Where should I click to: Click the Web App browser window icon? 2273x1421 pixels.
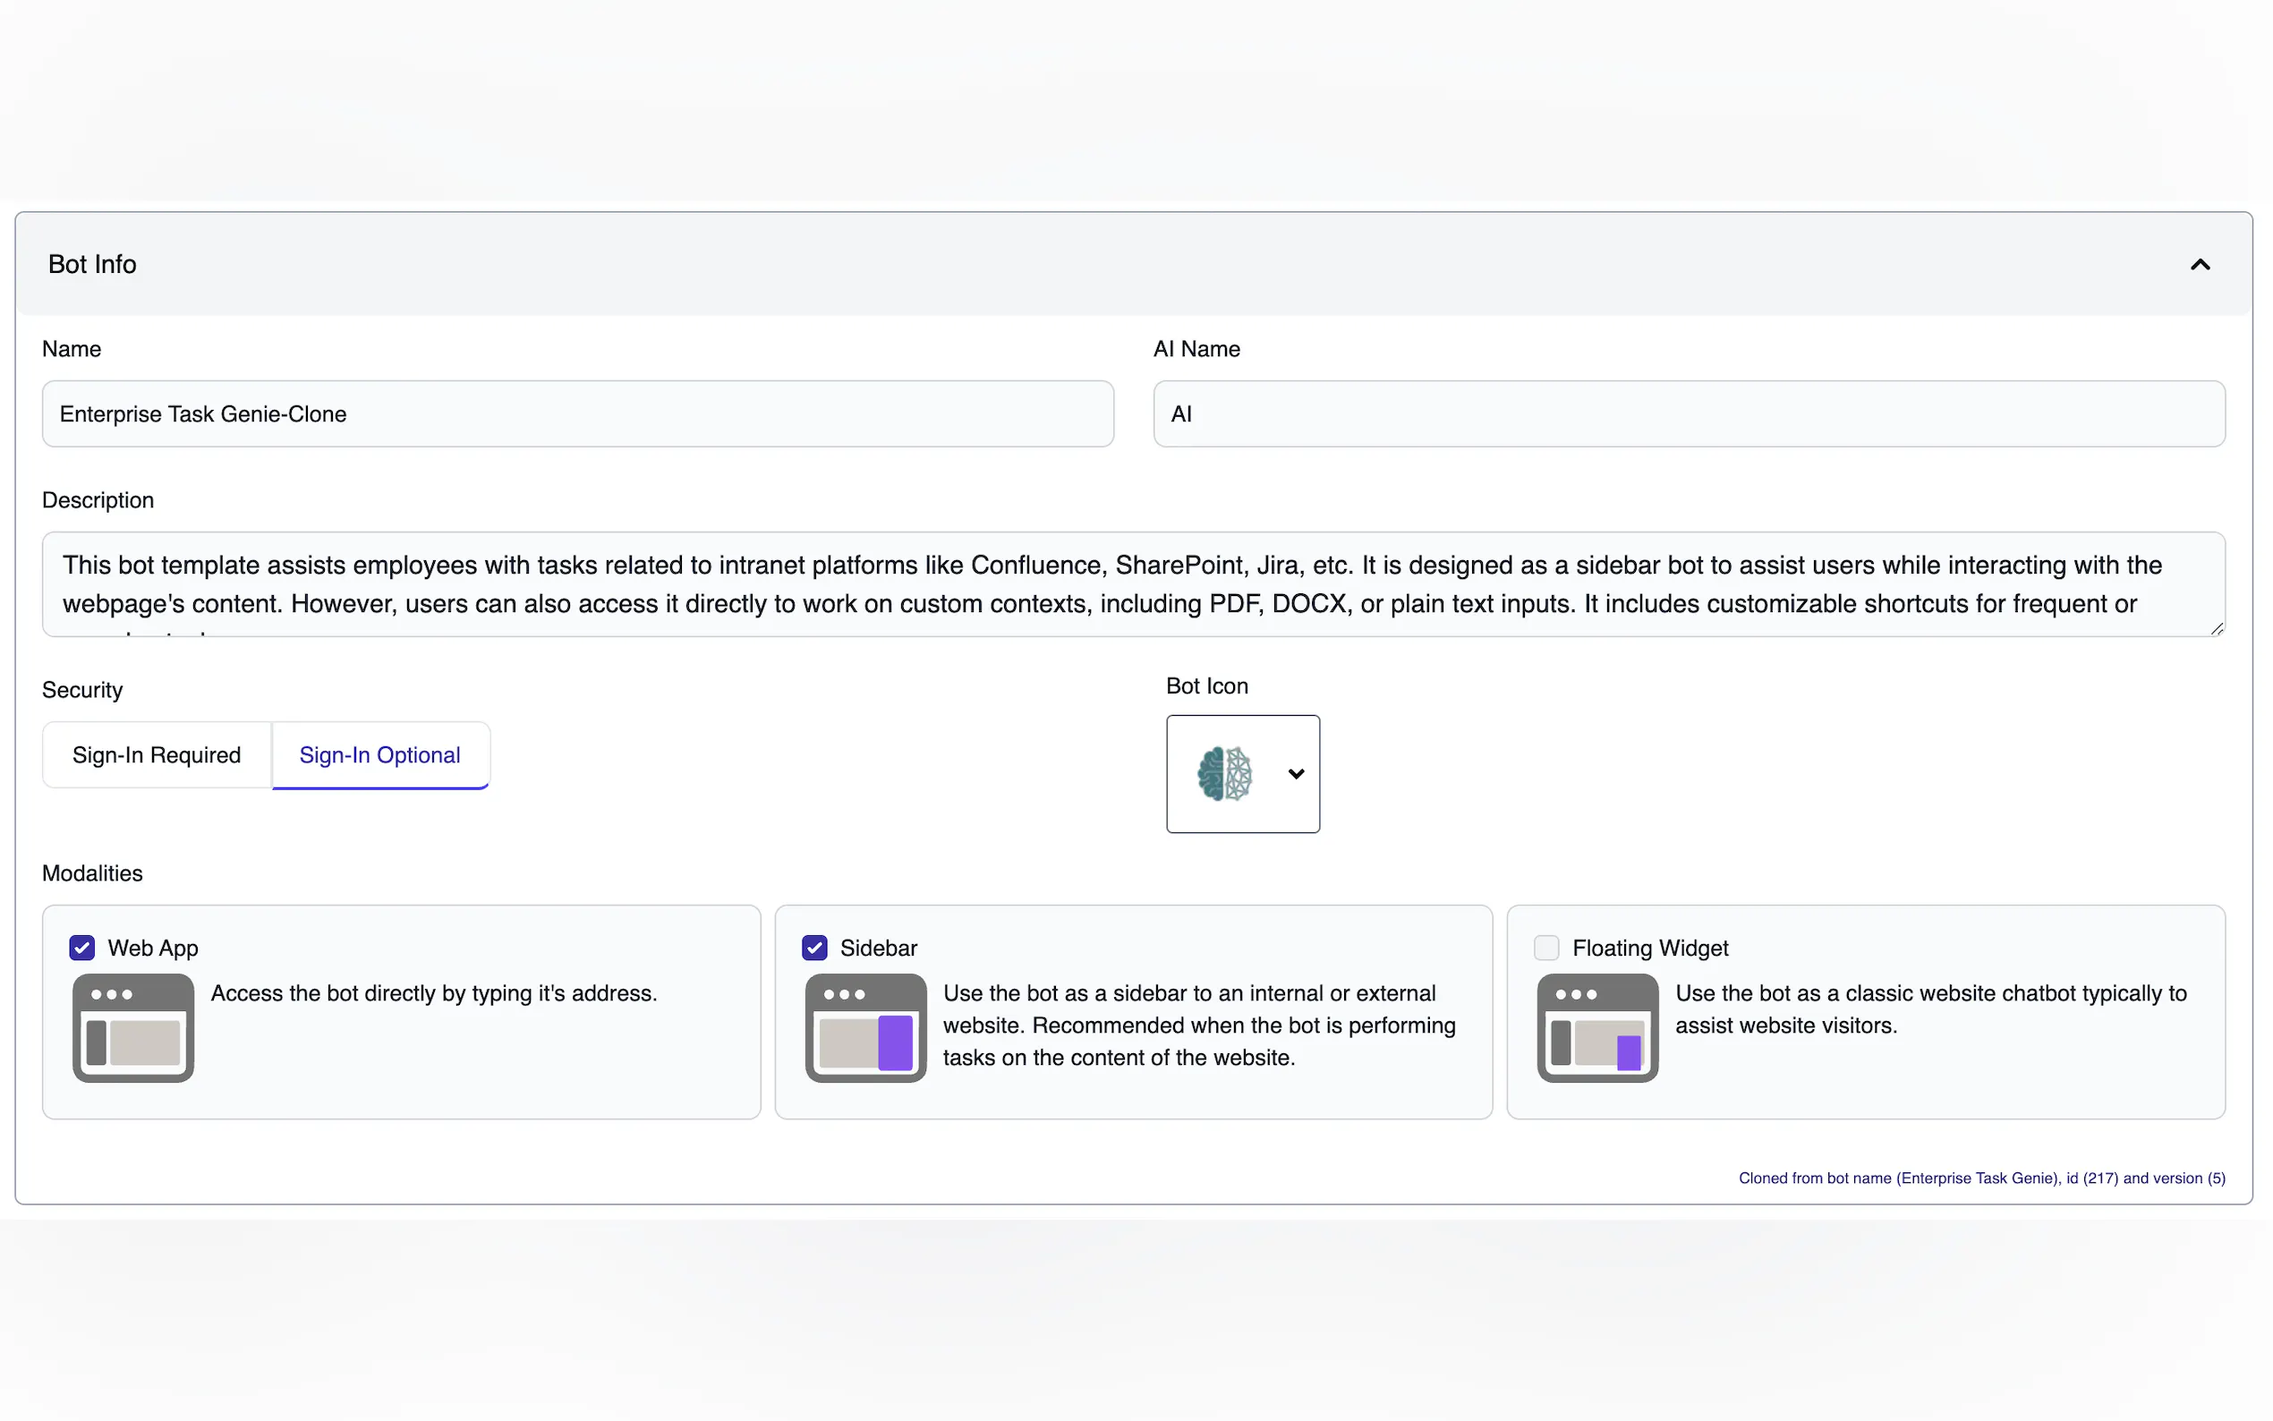click(x=132, y=1027)
